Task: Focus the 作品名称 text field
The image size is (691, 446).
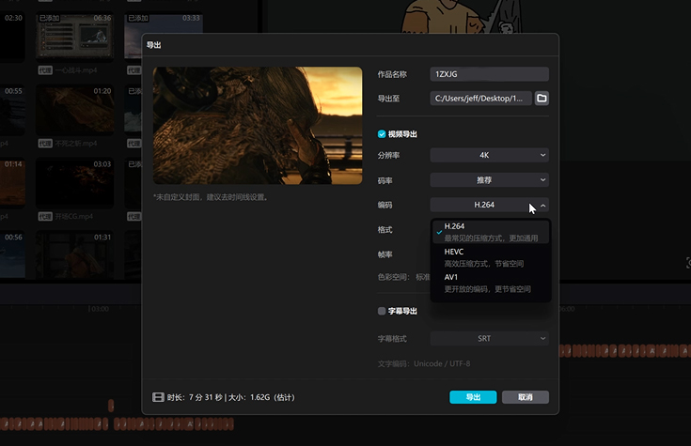Action: 489,73
